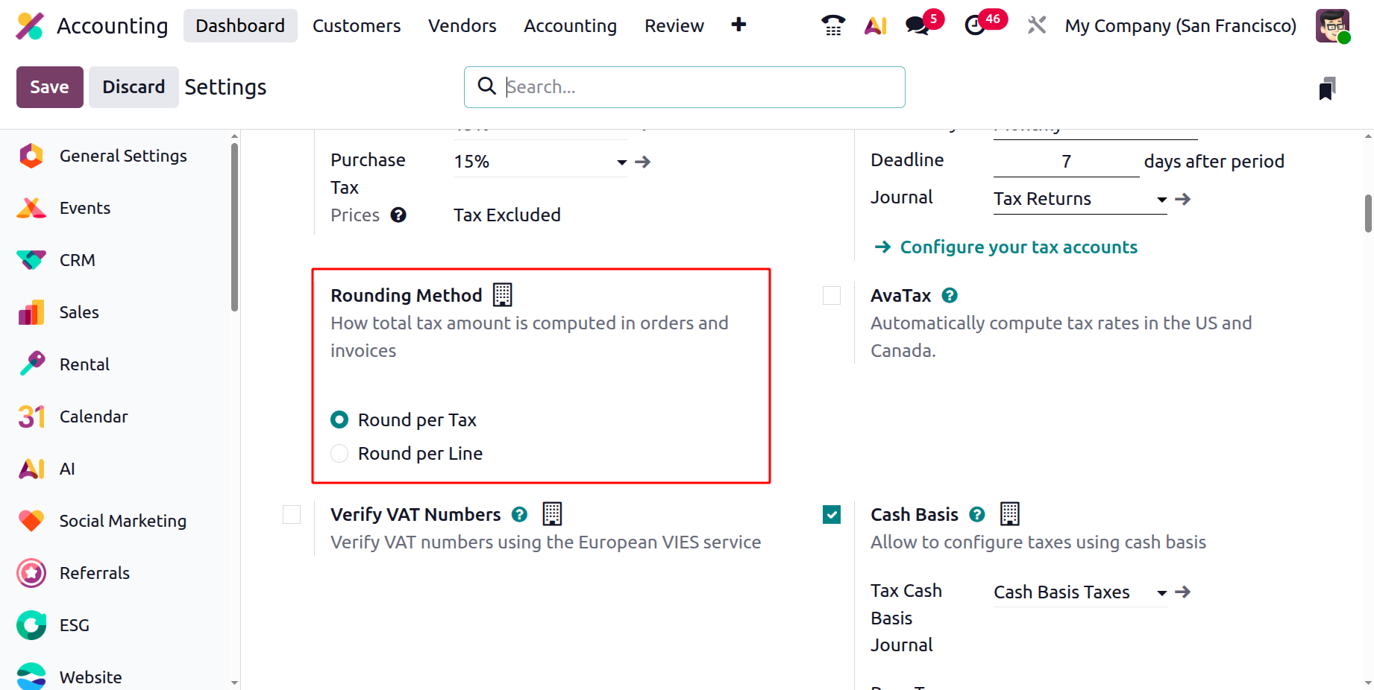Click the bookmark icon beside search bar
Image resolution: width=1374 pixels, height=690 pixels.
pyautogui.click(x=1327, y=88)
